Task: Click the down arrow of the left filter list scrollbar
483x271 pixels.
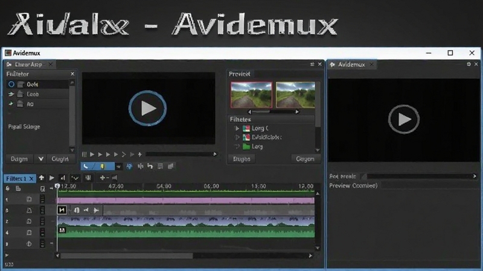Action: tap(72, 149)
